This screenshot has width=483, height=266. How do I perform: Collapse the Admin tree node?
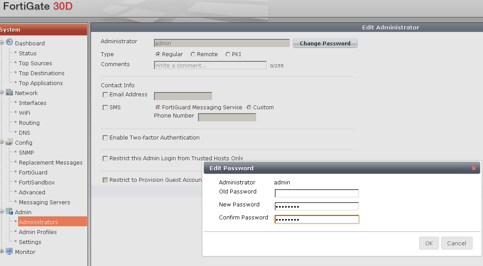(2, 212)
